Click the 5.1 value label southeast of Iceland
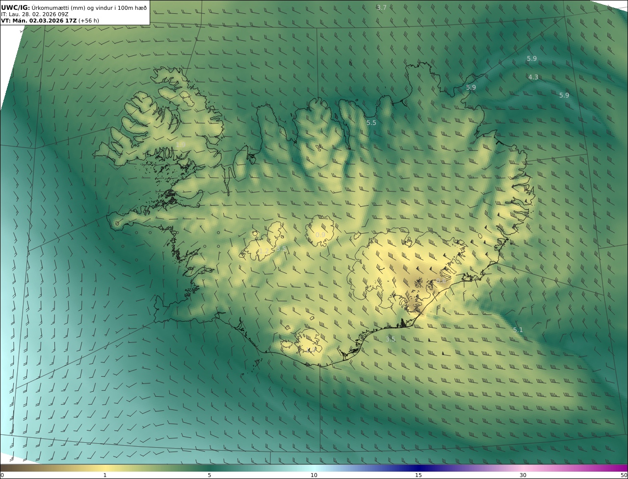This screenshot has height=479, width=628. pyautogui.click(x=518, y=330)
